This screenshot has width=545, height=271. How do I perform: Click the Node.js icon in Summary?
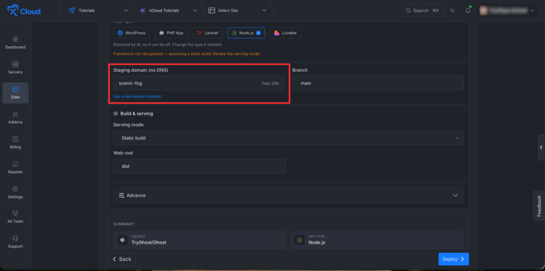click(299, 240)
